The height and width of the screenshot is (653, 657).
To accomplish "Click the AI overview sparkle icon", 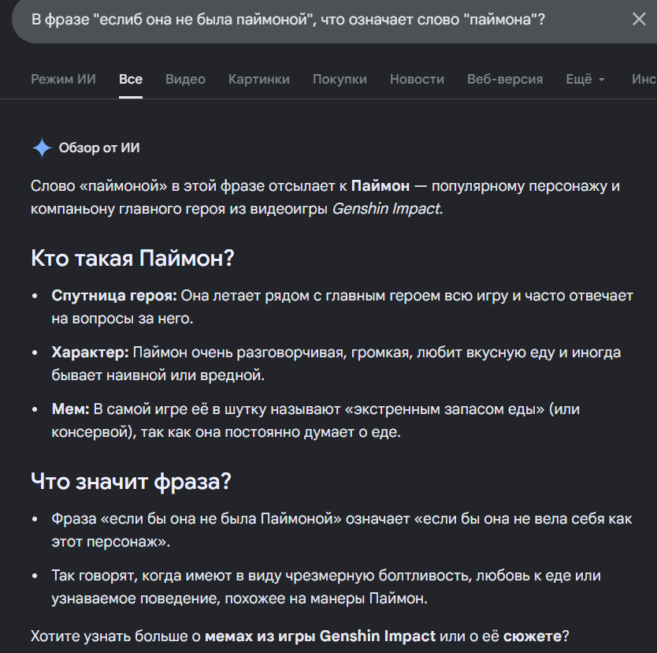I will coord(42,148).
